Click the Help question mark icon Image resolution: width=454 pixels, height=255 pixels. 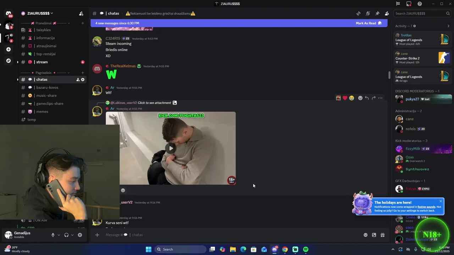(x=420, y=4)
